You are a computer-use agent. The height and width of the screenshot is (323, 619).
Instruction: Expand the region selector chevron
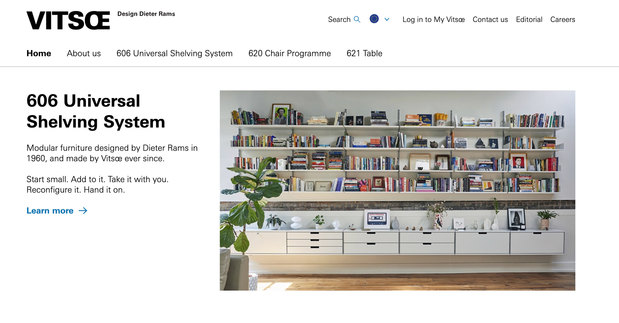tap(387, 19)
